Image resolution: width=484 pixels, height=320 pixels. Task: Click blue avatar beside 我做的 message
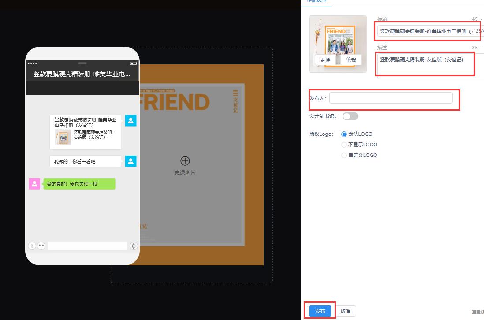pos(130,161)
